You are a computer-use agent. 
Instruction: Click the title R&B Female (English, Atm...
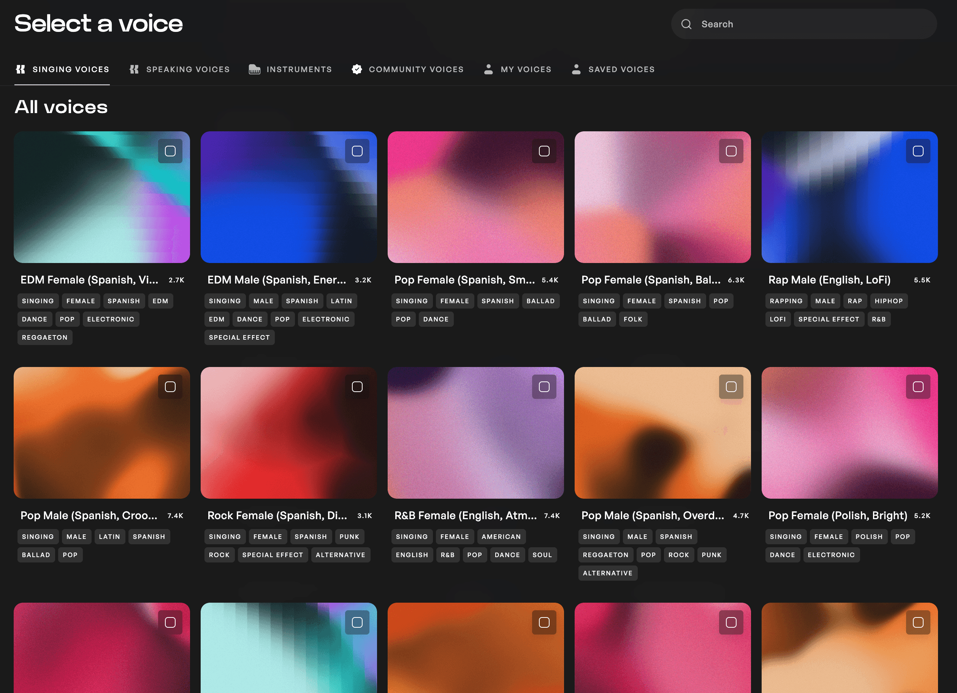(x=466, y=515)
